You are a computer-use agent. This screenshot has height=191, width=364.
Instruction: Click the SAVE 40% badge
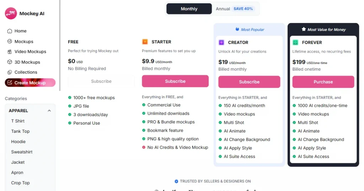pos(243,9)
